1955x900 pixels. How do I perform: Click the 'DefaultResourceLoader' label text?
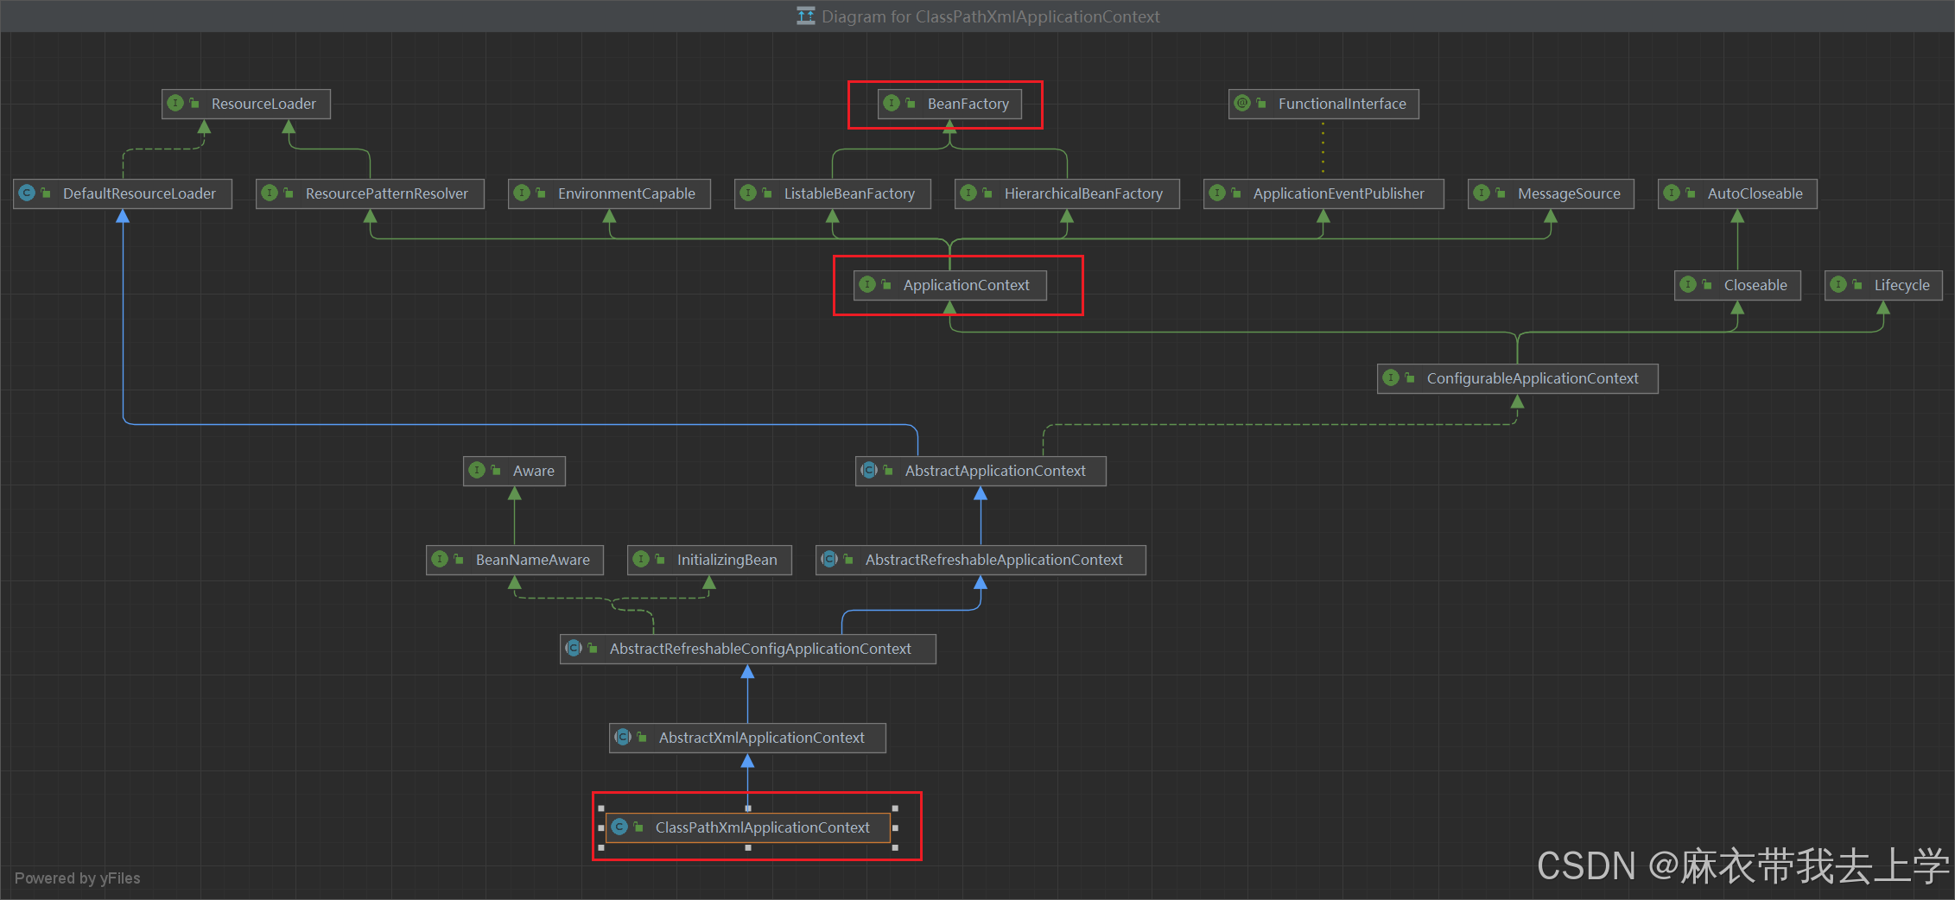click(139, 193)
